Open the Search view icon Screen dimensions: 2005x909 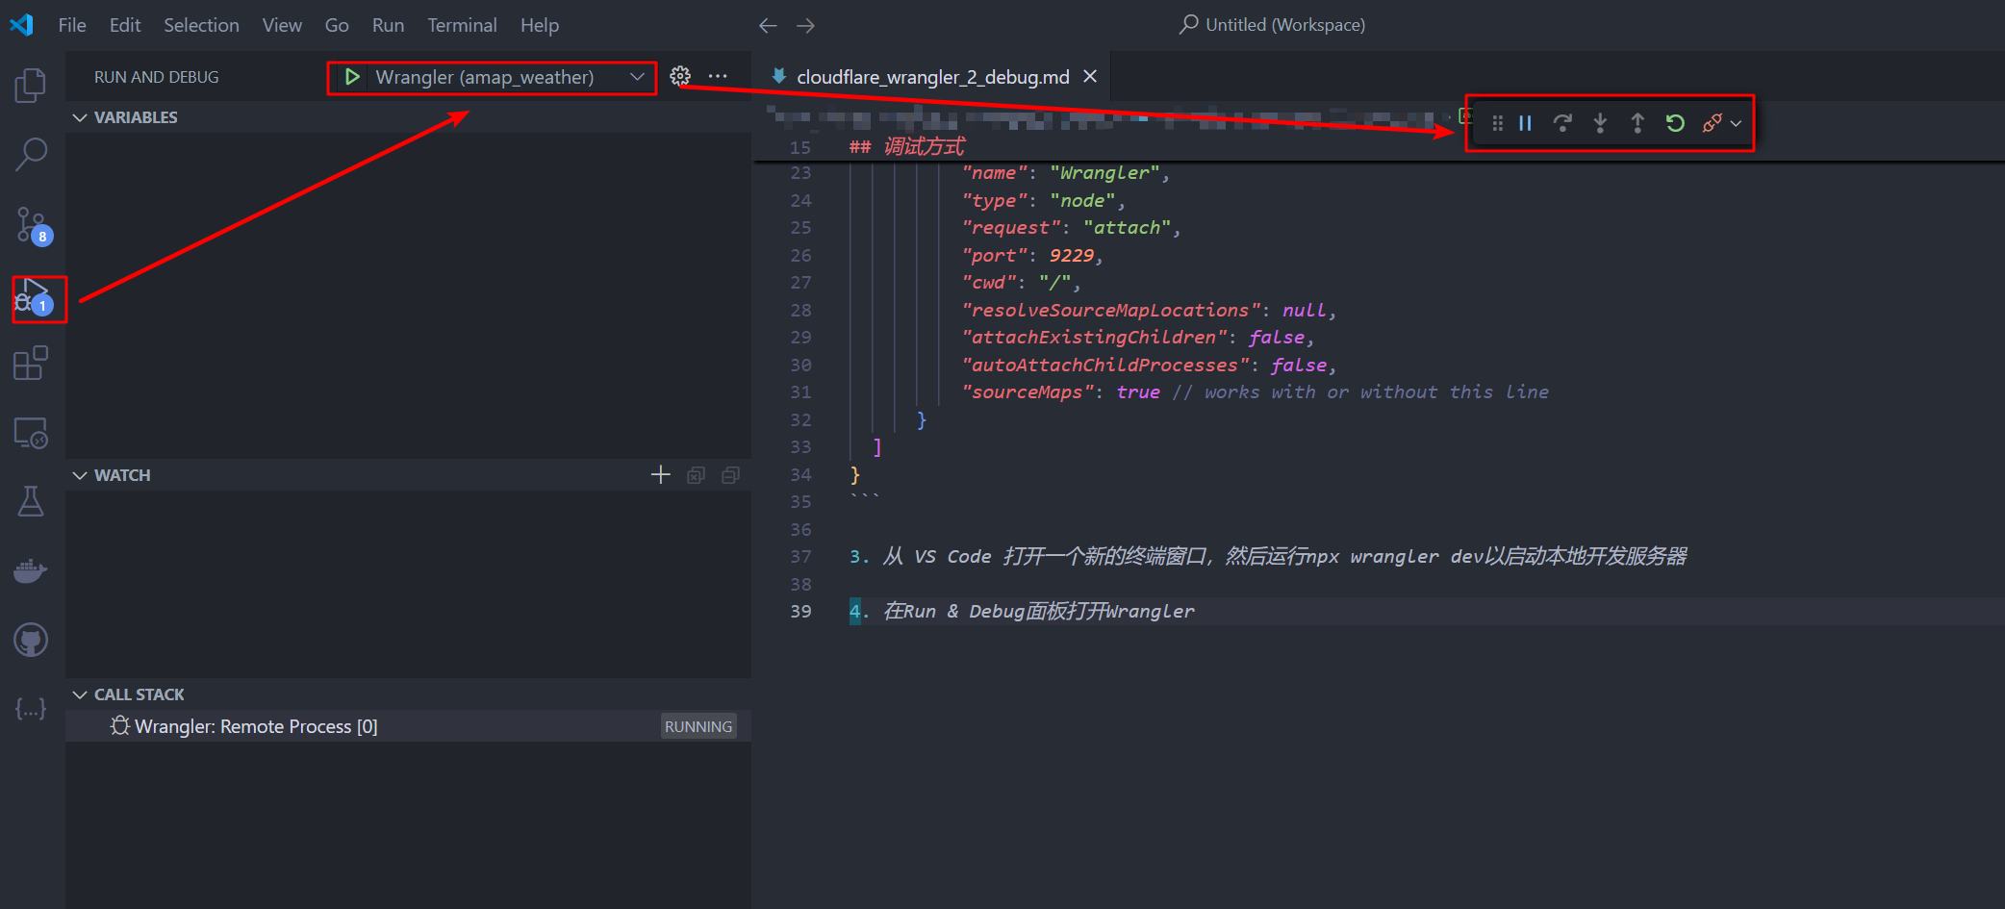pos(31,154)
